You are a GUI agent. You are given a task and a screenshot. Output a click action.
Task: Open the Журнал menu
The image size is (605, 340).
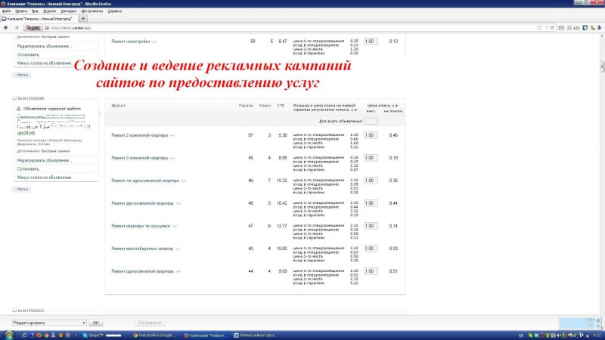49,11
